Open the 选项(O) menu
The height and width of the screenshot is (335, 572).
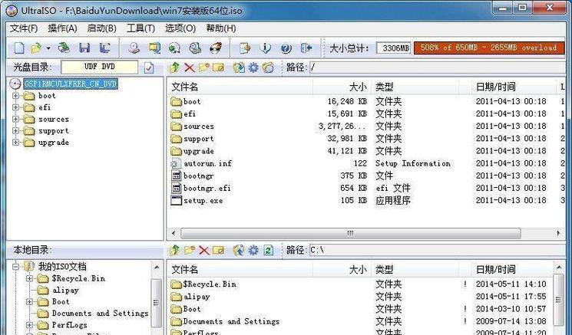[x=180, y=28]
